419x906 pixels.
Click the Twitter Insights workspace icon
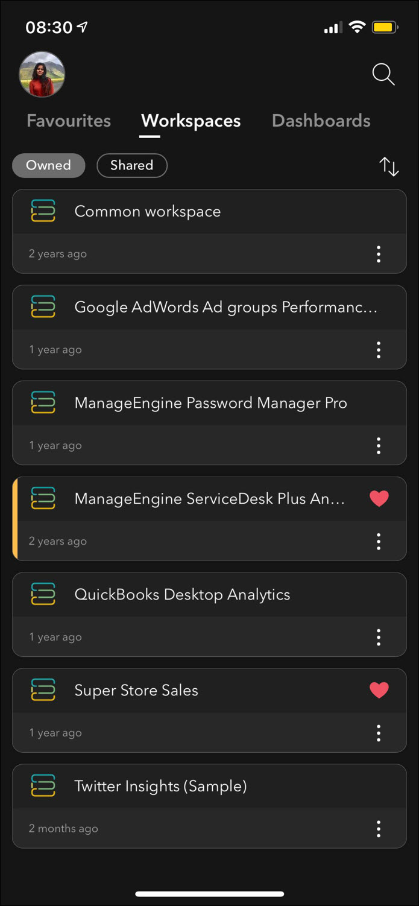[x=43, y=786]
